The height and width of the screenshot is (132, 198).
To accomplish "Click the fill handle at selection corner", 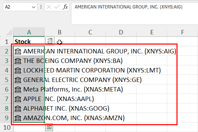I will [x=44, y=122].
